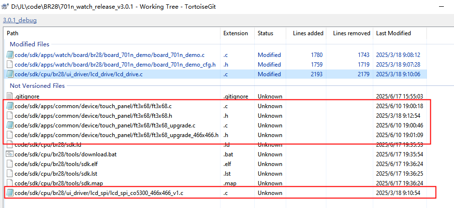Click the .map extension cell
454x208 pixels.
[x=229, y=183]
